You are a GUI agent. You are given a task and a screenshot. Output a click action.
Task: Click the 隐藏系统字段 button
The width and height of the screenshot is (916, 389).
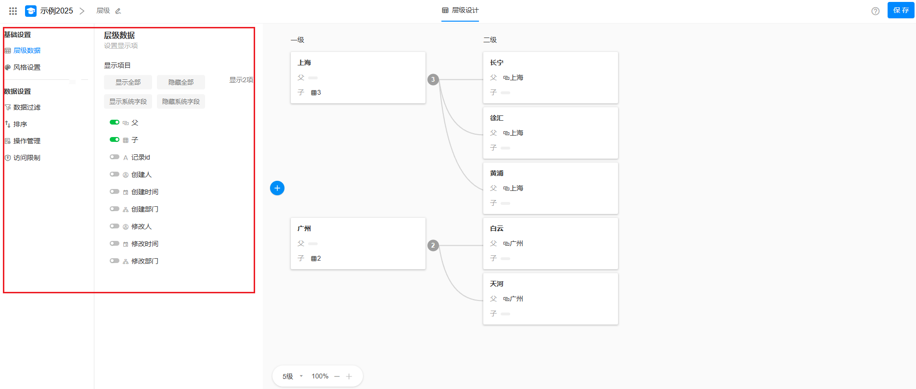tap(181, 101)
